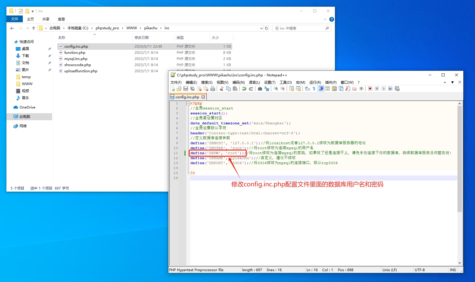
Task: Click the Paste icon in Notepad++ toolbar
Action: point(235,89)
